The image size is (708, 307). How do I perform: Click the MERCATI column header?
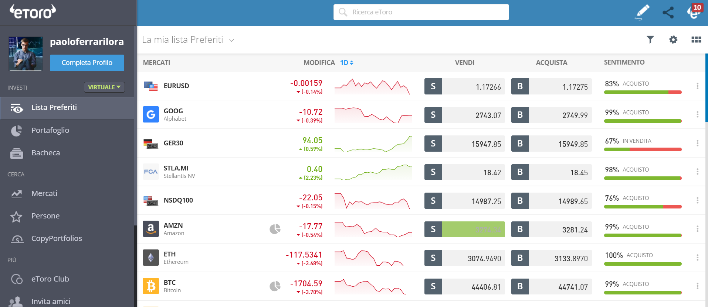tap(157, 63)
